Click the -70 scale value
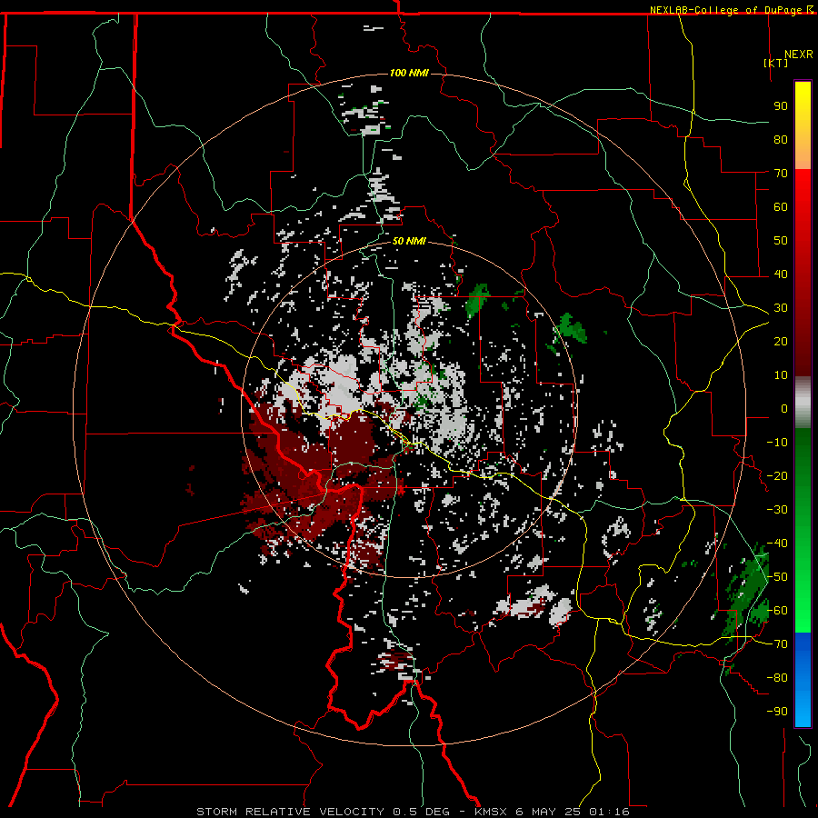The height and width of the screenshot is (818, 818). [777, 644]
